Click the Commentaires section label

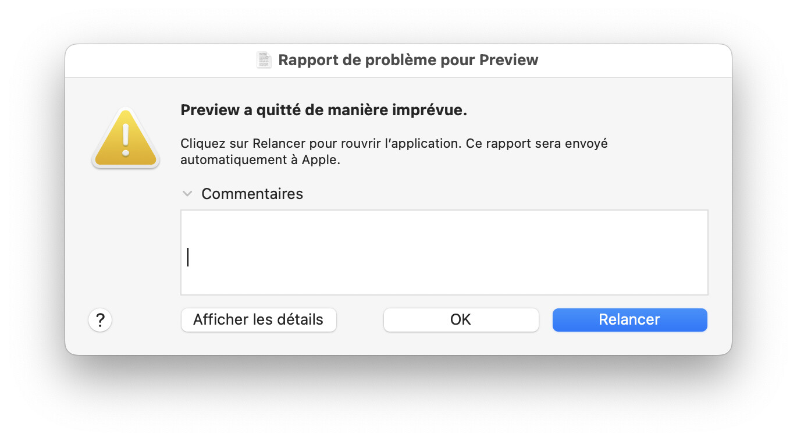(x=252, y=194)
